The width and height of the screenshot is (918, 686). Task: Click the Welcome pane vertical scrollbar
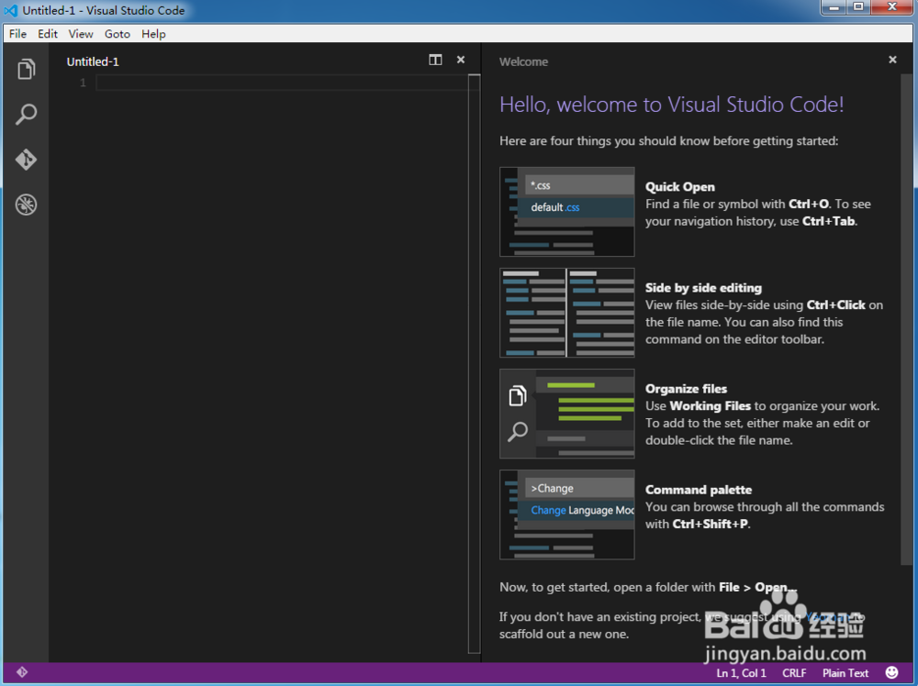coord(906,319)
